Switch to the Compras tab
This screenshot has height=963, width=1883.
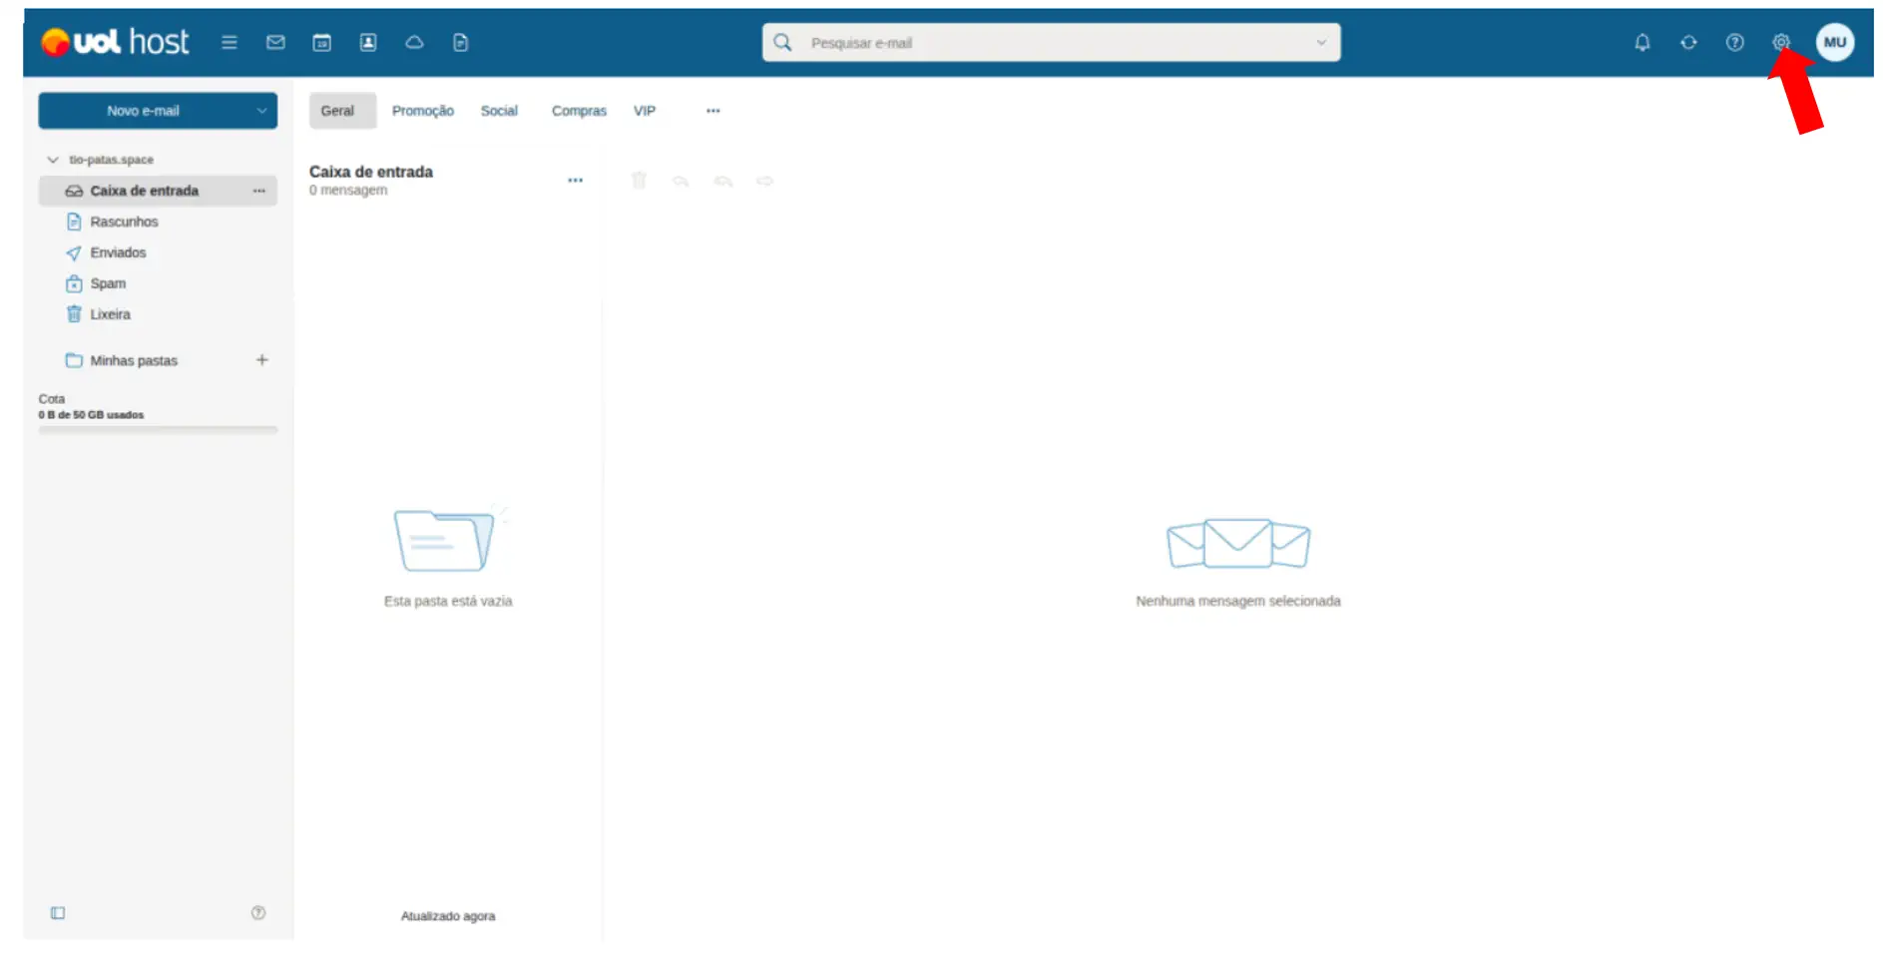coord(579,111)
